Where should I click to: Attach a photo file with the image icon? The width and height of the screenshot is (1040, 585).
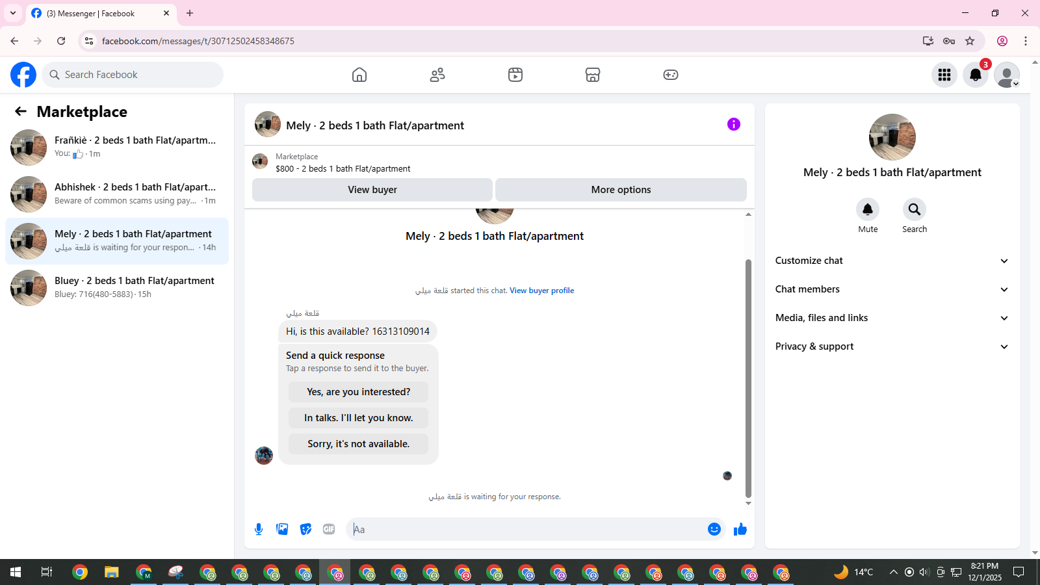coord(282,529)
